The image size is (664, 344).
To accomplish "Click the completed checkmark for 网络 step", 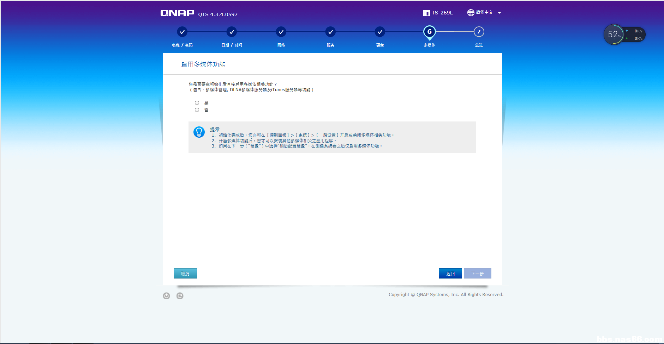I will [x=281, y=32].
